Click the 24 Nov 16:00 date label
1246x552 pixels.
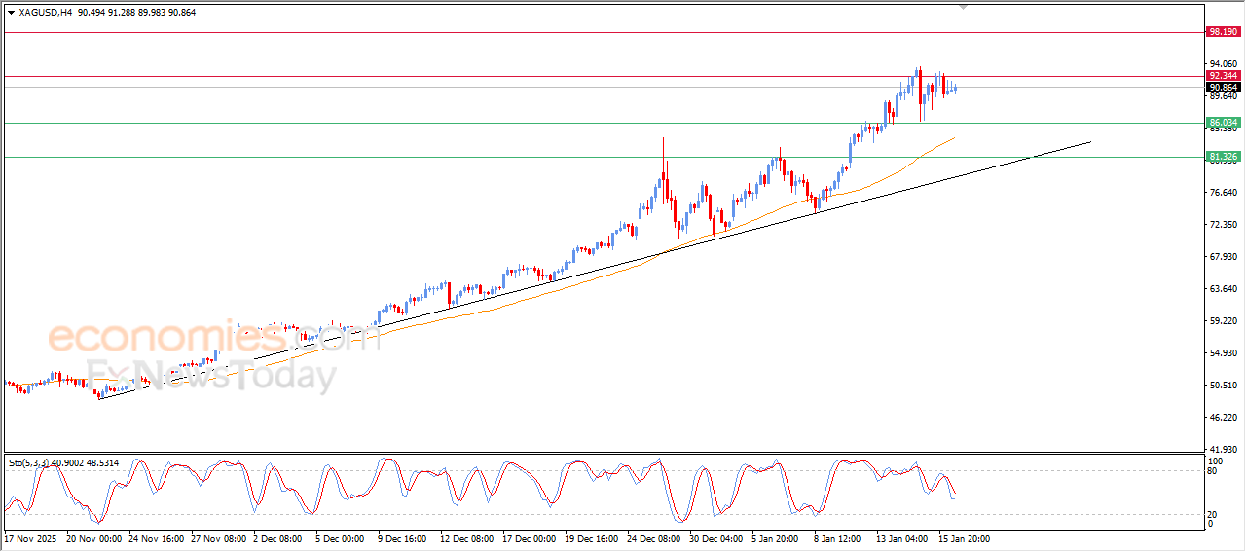(x=158, y=538)
